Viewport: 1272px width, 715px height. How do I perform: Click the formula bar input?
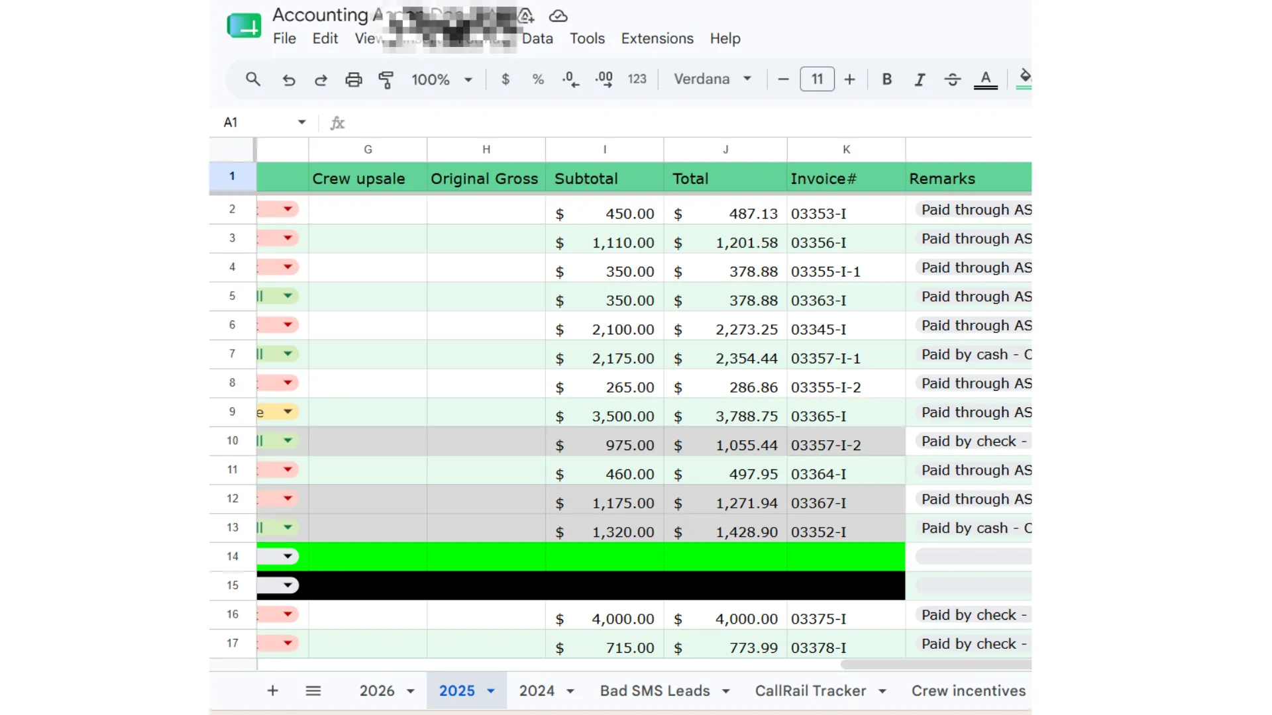pos(689,122)
